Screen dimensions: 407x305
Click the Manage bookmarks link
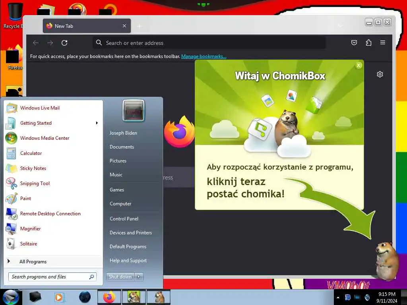[x=204, y=56]
